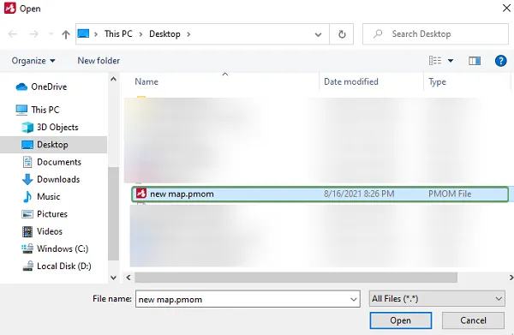Viewport: 514px width, 335px height.
Task: Open the All Files type filter dropdown
Action: [437, 299]
